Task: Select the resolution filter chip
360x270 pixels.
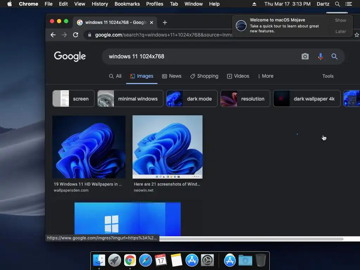Action: [245, 99]
